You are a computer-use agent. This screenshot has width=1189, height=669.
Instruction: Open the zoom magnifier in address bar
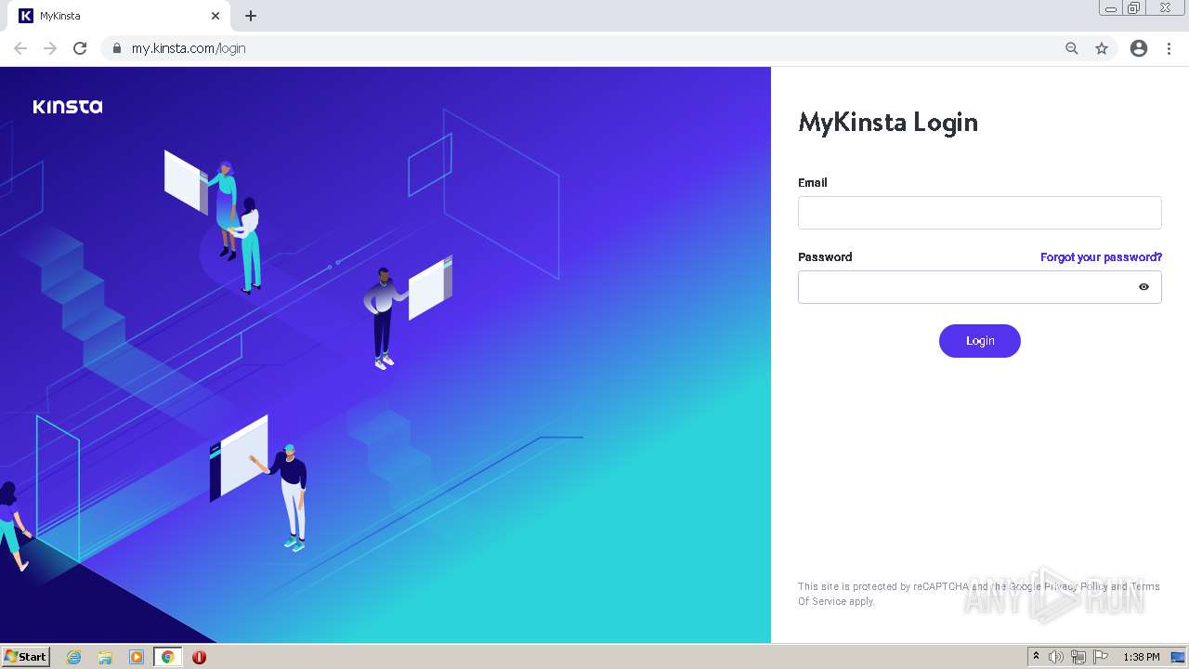click(x=1072, y=48)
